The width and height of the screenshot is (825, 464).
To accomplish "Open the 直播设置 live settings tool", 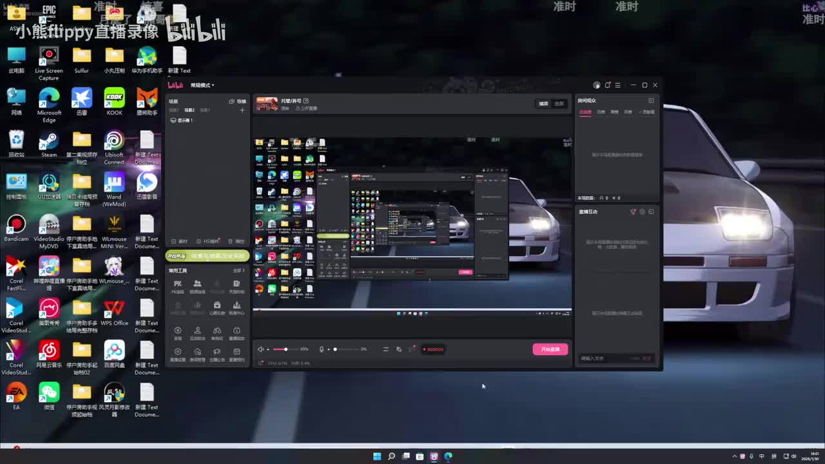I will coord(178,354).
